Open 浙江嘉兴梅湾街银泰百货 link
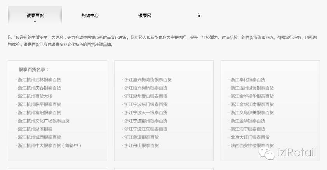The height and width of the screenshot is (170, 327). tap(148, 80)
